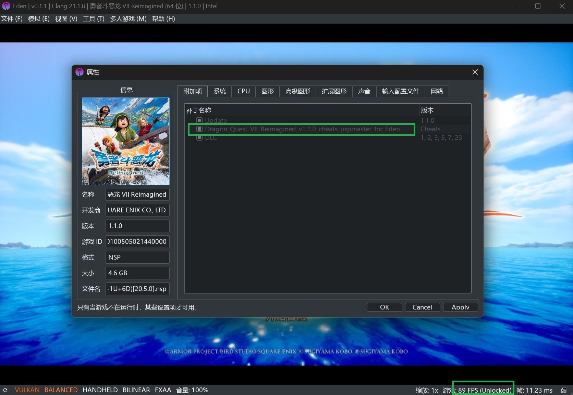Click the 音量: 100% volume button
This screenshot has height=395, width=573.
[192, 390]
